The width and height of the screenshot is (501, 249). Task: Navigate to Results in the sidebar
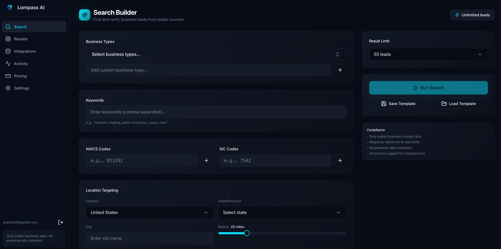point(21,39)
